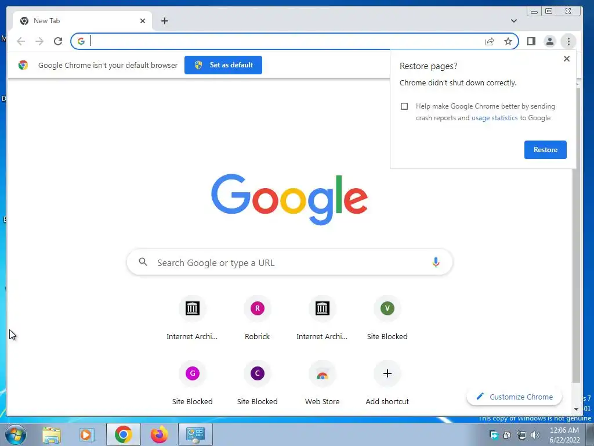Image resolution: width=594 pixels, height=446 pixels.
Task: Open Windows Explorer from taskbar
Action: coord(52,434)
